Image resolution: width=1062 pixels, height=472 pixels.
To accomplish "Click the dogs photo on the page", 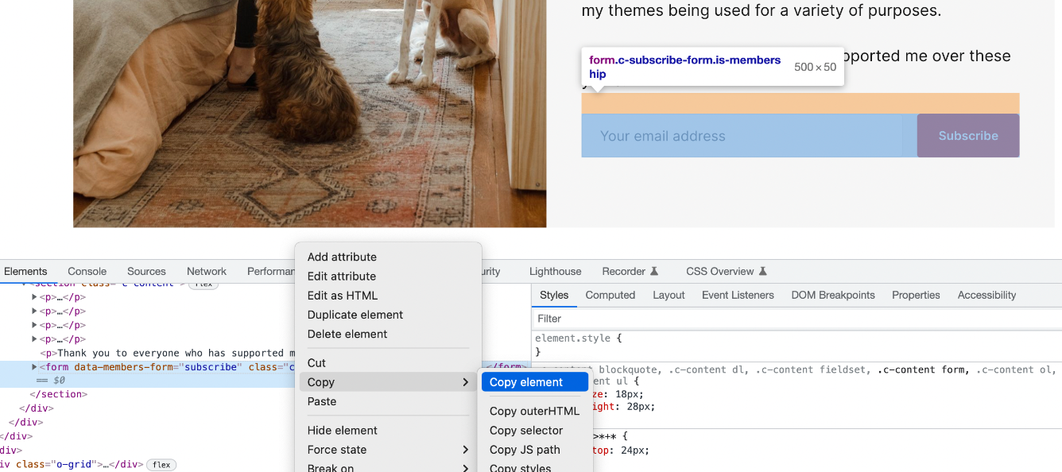I will tap(310, 114).
